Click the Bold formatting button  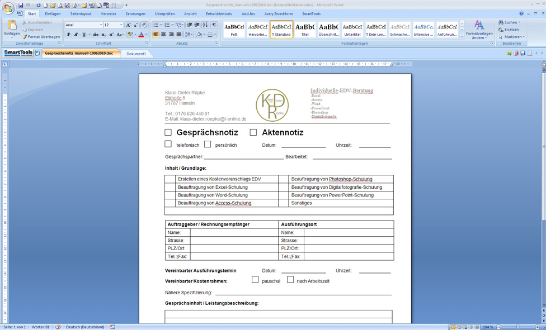pyautogui.click(x=69, y=35)
